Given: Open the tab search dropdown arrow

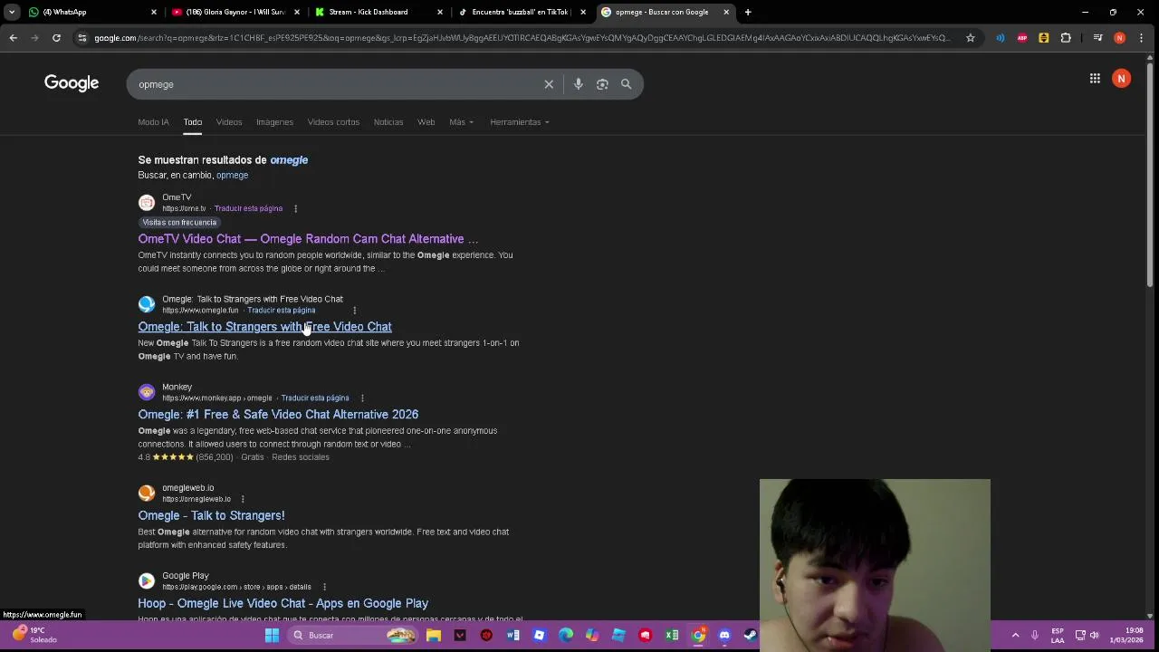Looking at the screenshot, I should 12,12.
